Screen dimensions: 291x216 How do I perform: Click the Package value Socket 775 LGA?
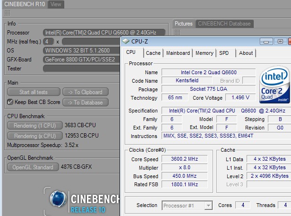209,89
